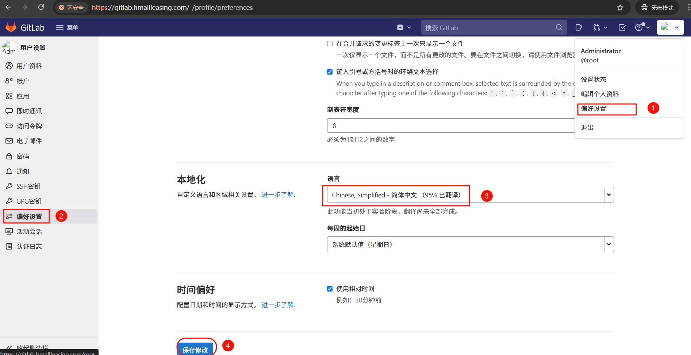Open the merge requests icon in top bar
691x355 pixels.
click(x=597, y=27)
